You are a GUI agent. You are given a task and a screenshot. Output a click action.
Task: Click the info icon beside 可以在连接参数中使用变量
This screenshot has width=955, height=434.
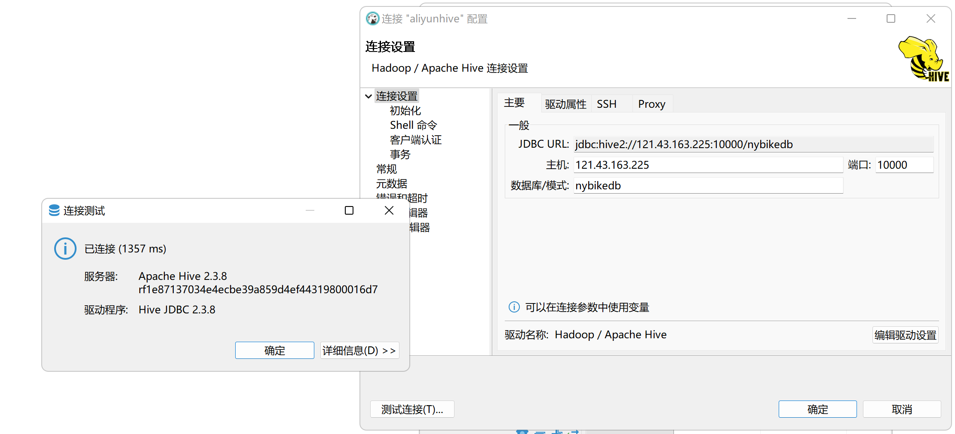click(x=514, y=307)
